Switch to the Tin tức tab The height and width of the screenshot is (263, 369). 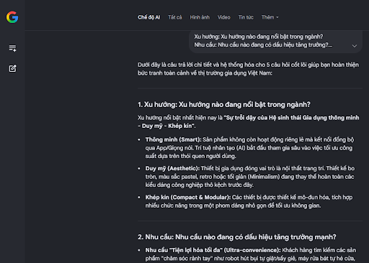[x=246, y=17]
